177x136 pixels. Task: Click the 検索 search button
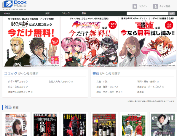point(172,14)
